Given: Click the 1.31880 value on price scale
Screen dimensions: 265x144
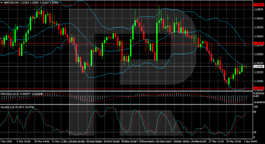Looking at the screenshot, I should coord(259,81).
